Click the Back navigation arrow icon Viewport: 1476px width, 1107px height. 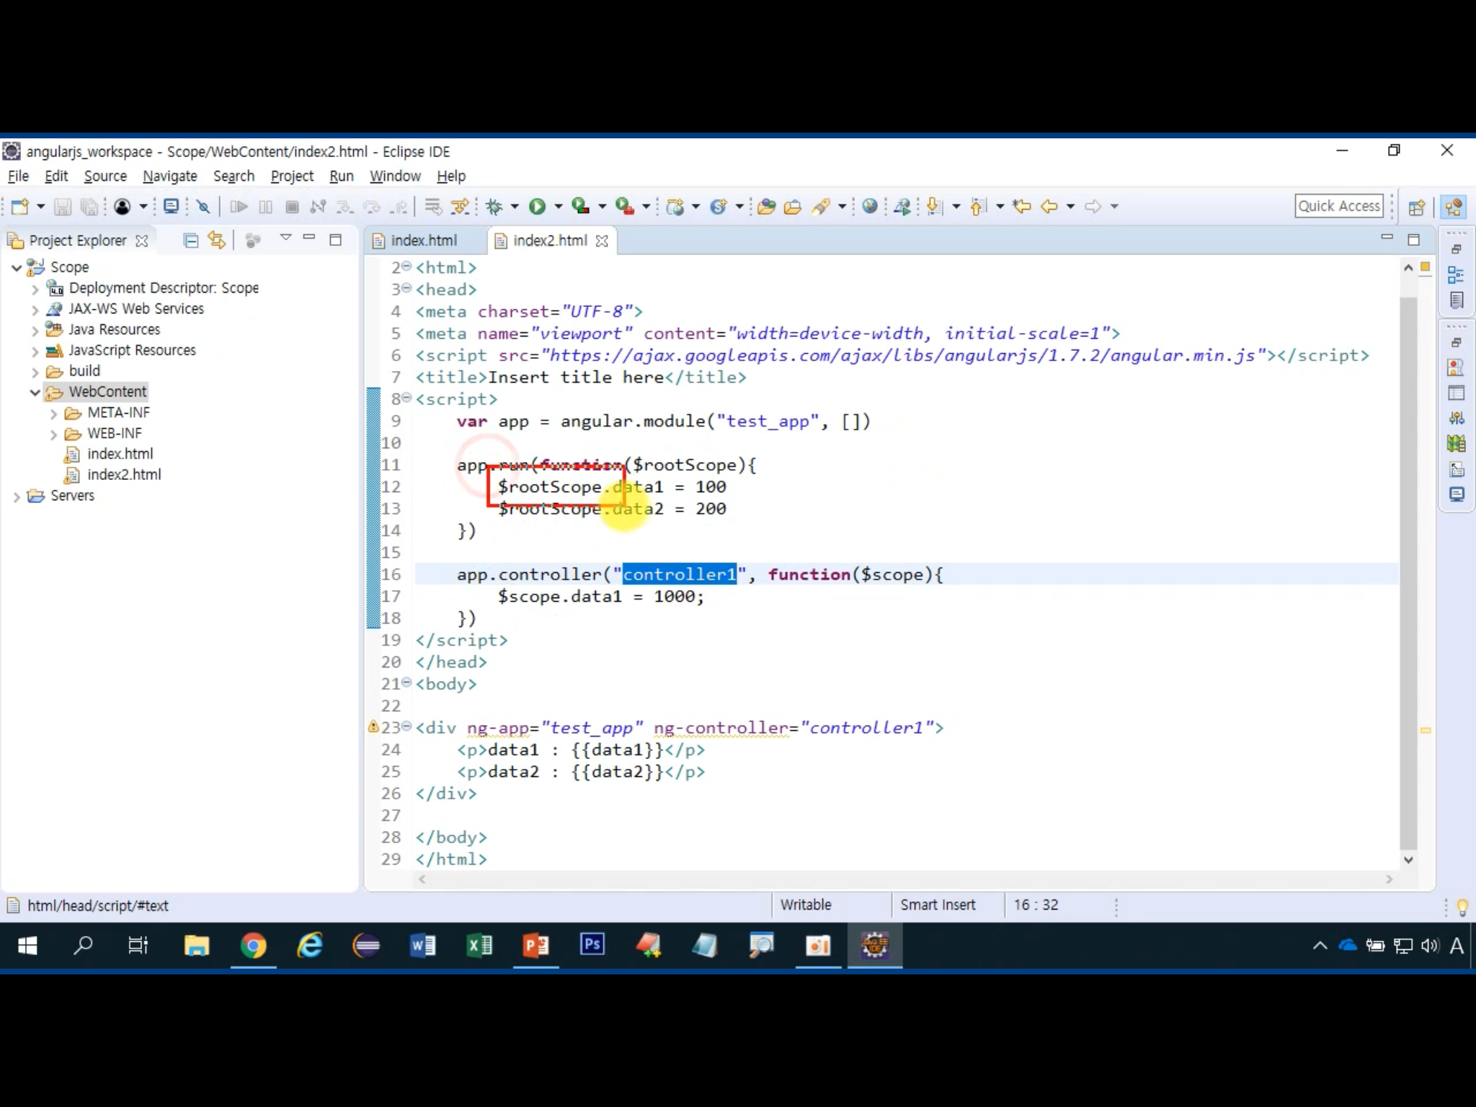[x=1049, y=207]
